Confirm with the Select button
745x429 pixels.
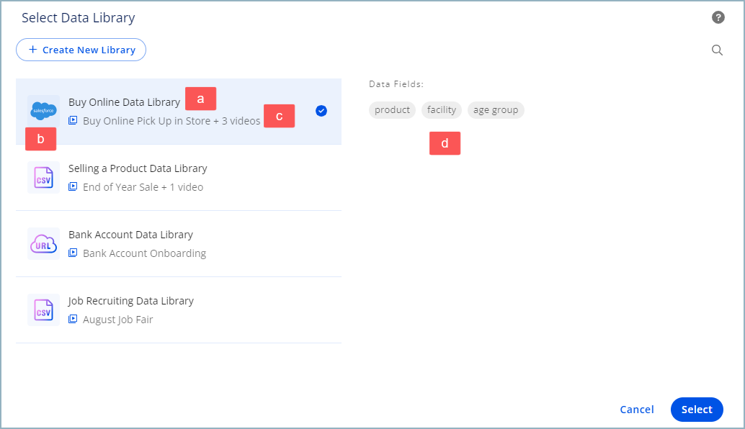pos(697,410)
